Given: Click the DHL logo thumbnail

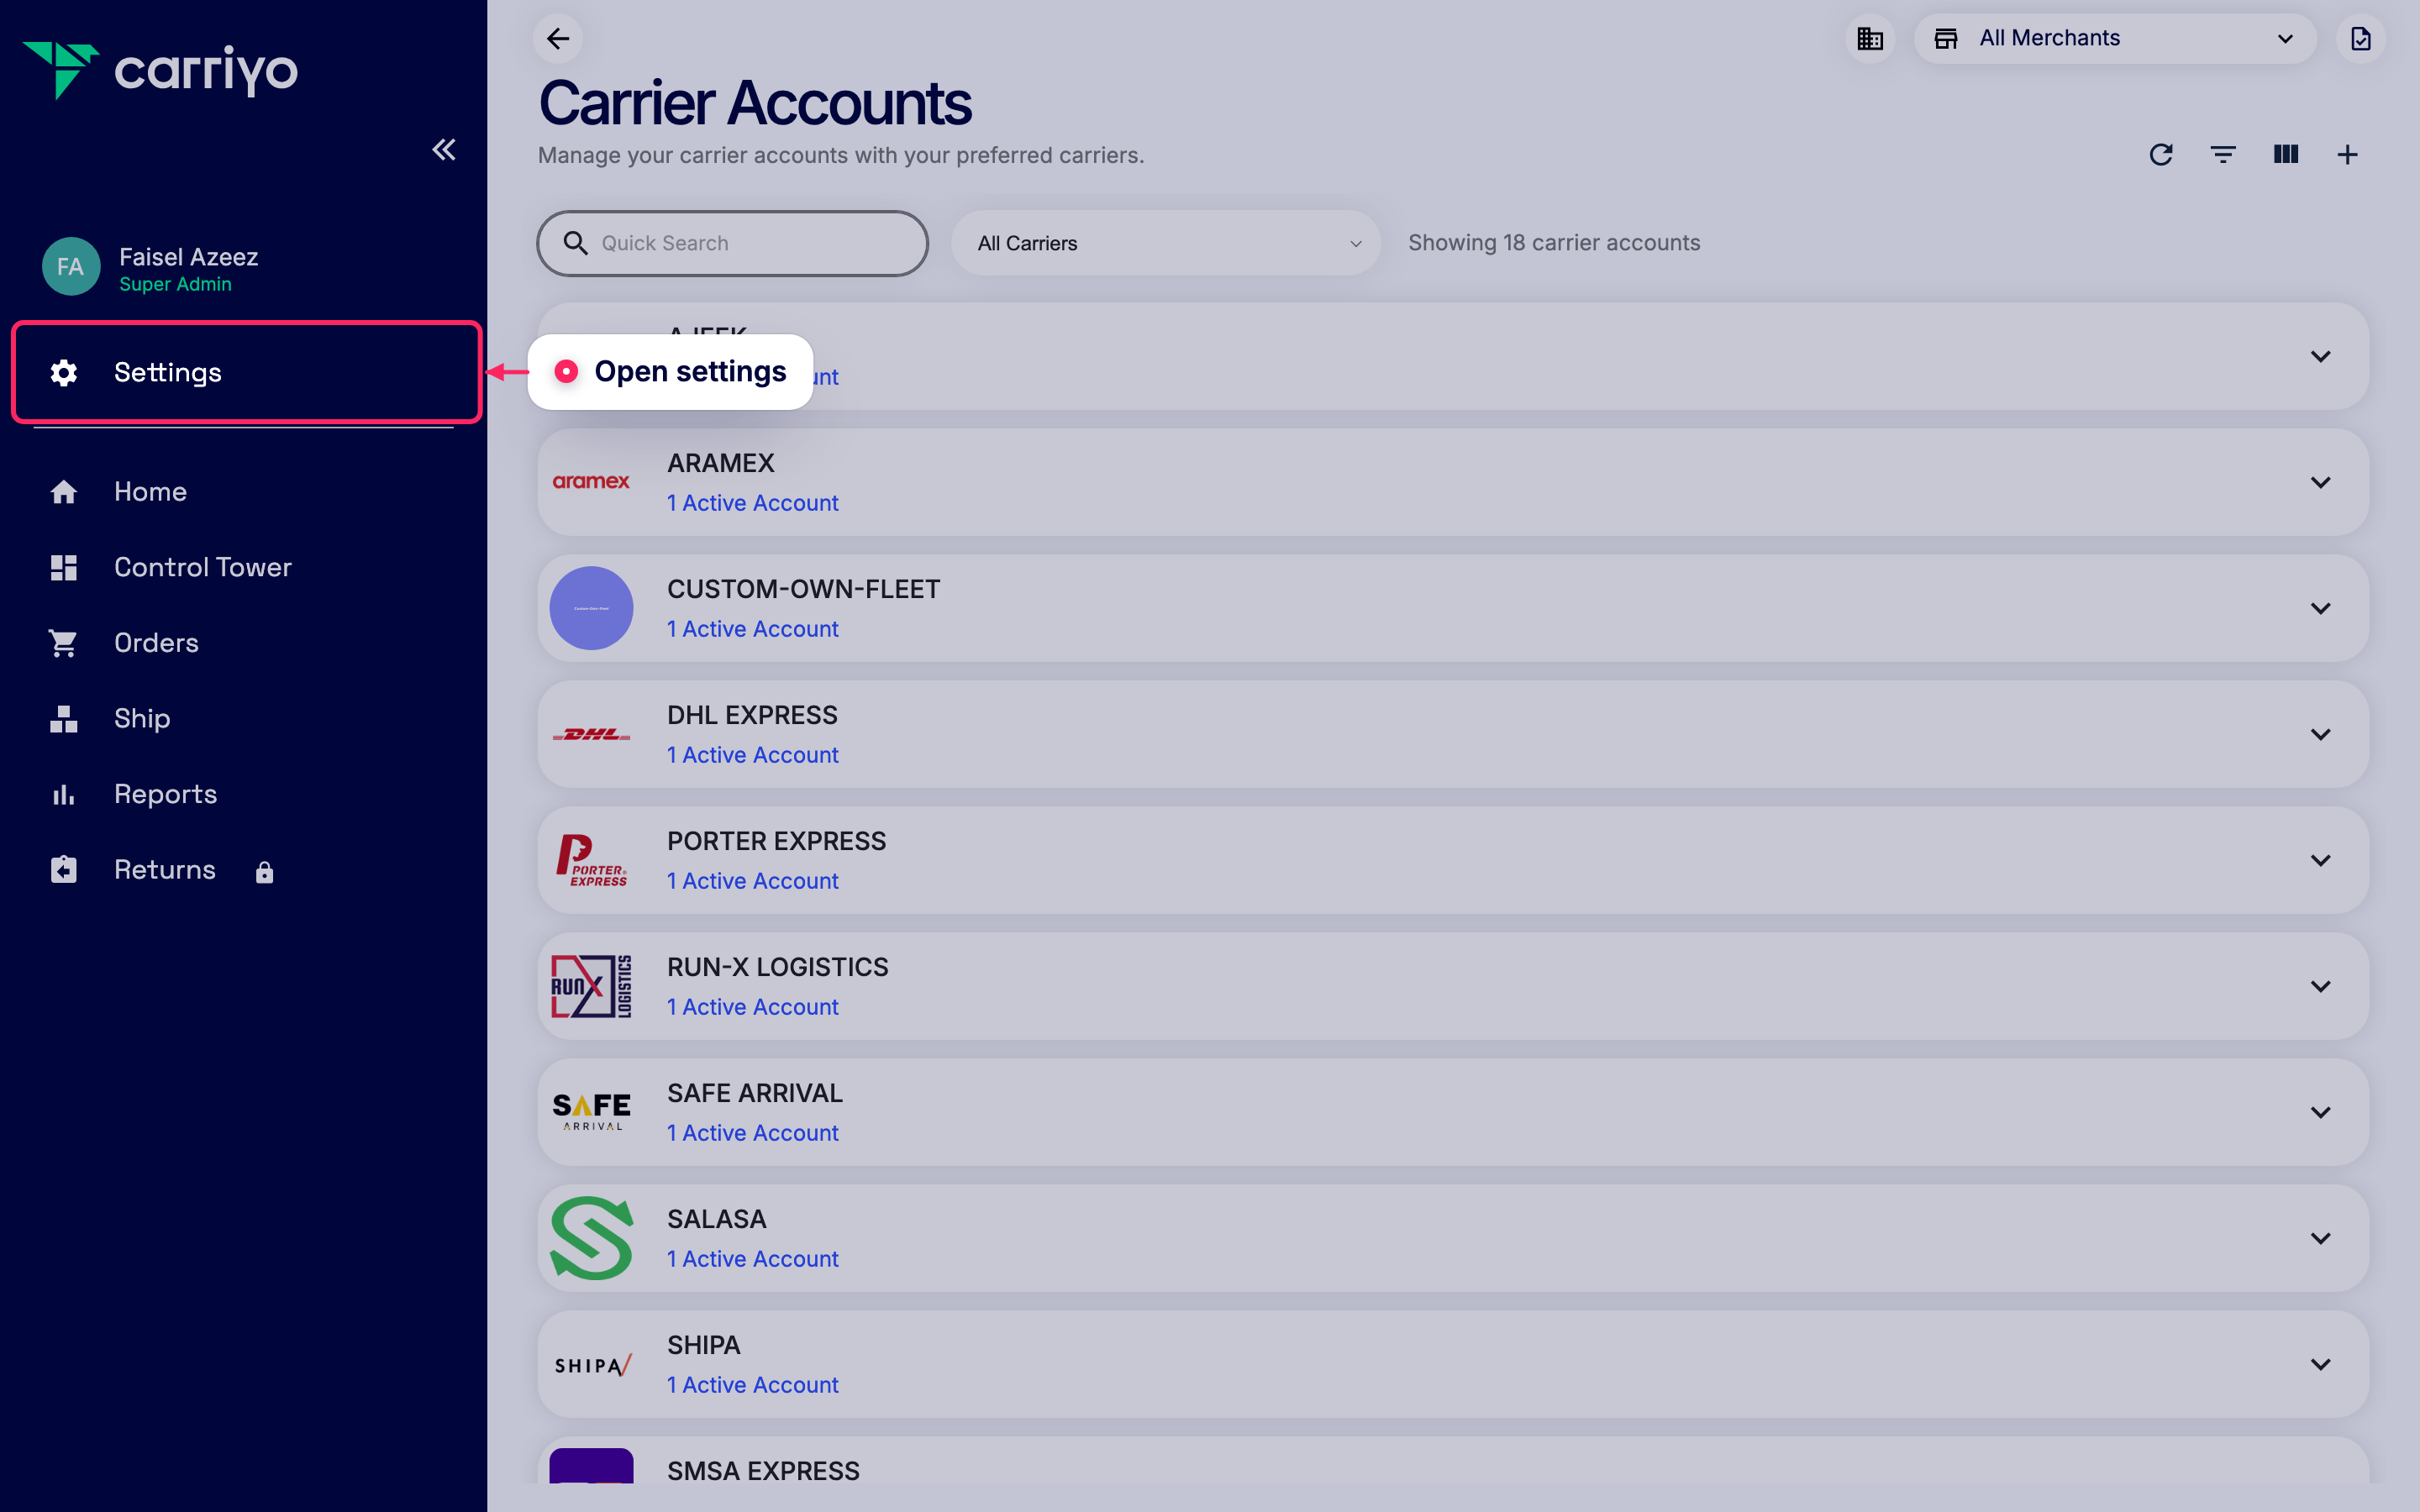Looking at the screenshot, I should point(591,734).
